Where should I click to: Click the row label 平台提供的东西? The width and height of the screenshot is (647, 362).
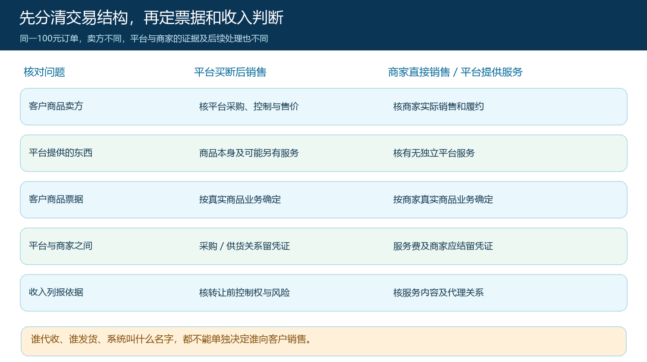click(61, 153)
